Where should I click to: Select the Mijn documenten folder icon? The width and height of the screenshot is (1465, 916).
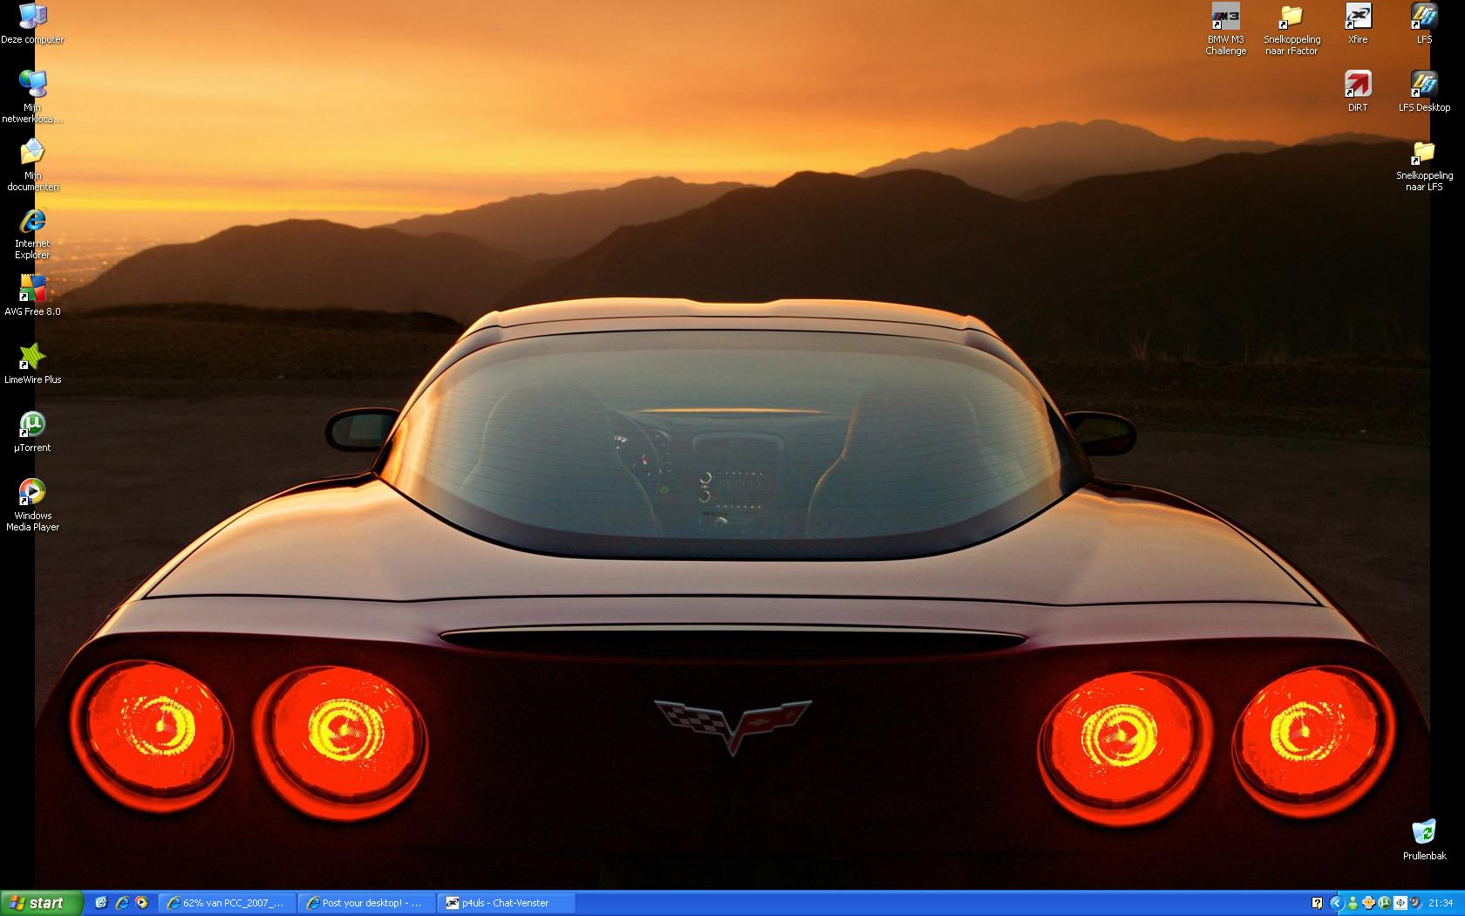[32, 165]
